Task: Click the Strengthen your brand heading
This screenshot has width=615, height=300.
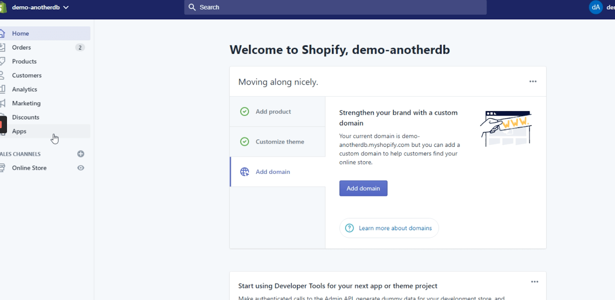Action: point(398,118)
